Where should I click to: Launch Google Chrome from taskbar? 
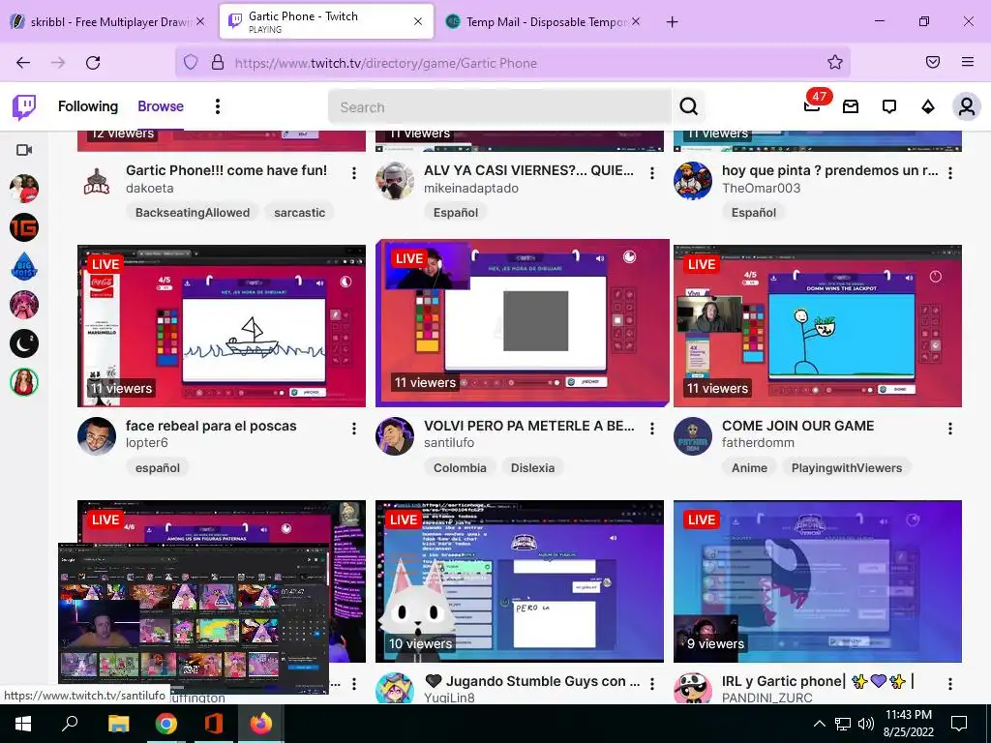(x=166, y=724)
